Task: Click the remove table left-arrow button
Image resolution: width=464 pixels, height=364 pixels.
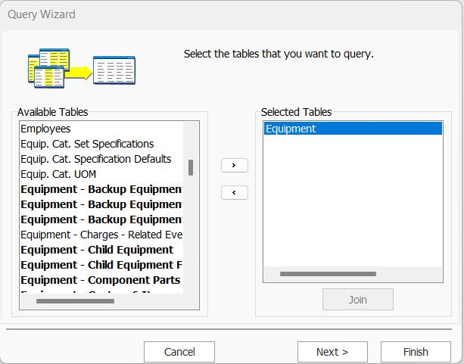Action: pyautogui.click(x=234, y=192)
